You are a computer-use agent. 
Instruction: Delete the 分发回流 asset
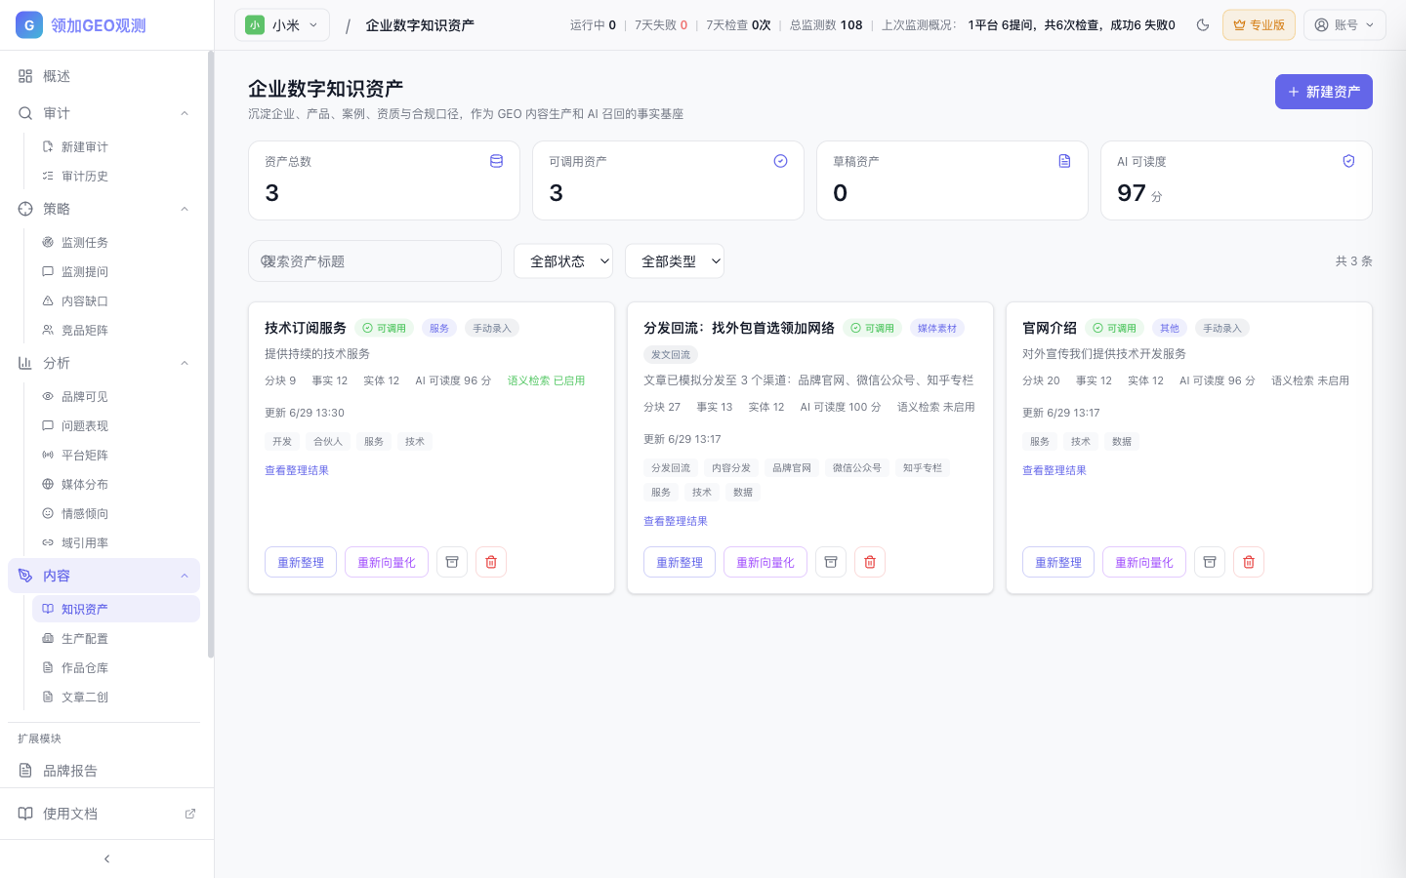pyautogui.click(x=870, y=562)
